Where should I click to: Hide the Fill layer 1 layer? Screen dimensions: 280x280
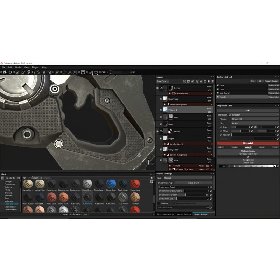[161, 110]
